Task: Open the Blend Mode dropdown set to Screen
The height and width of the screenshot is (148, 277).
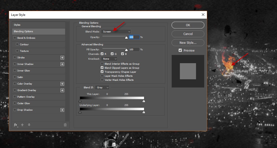Action: tap(116, 31)
